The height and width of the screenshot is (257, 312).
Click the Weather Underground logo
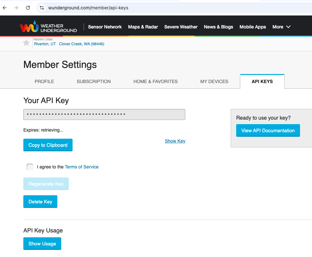click(48, 27)
